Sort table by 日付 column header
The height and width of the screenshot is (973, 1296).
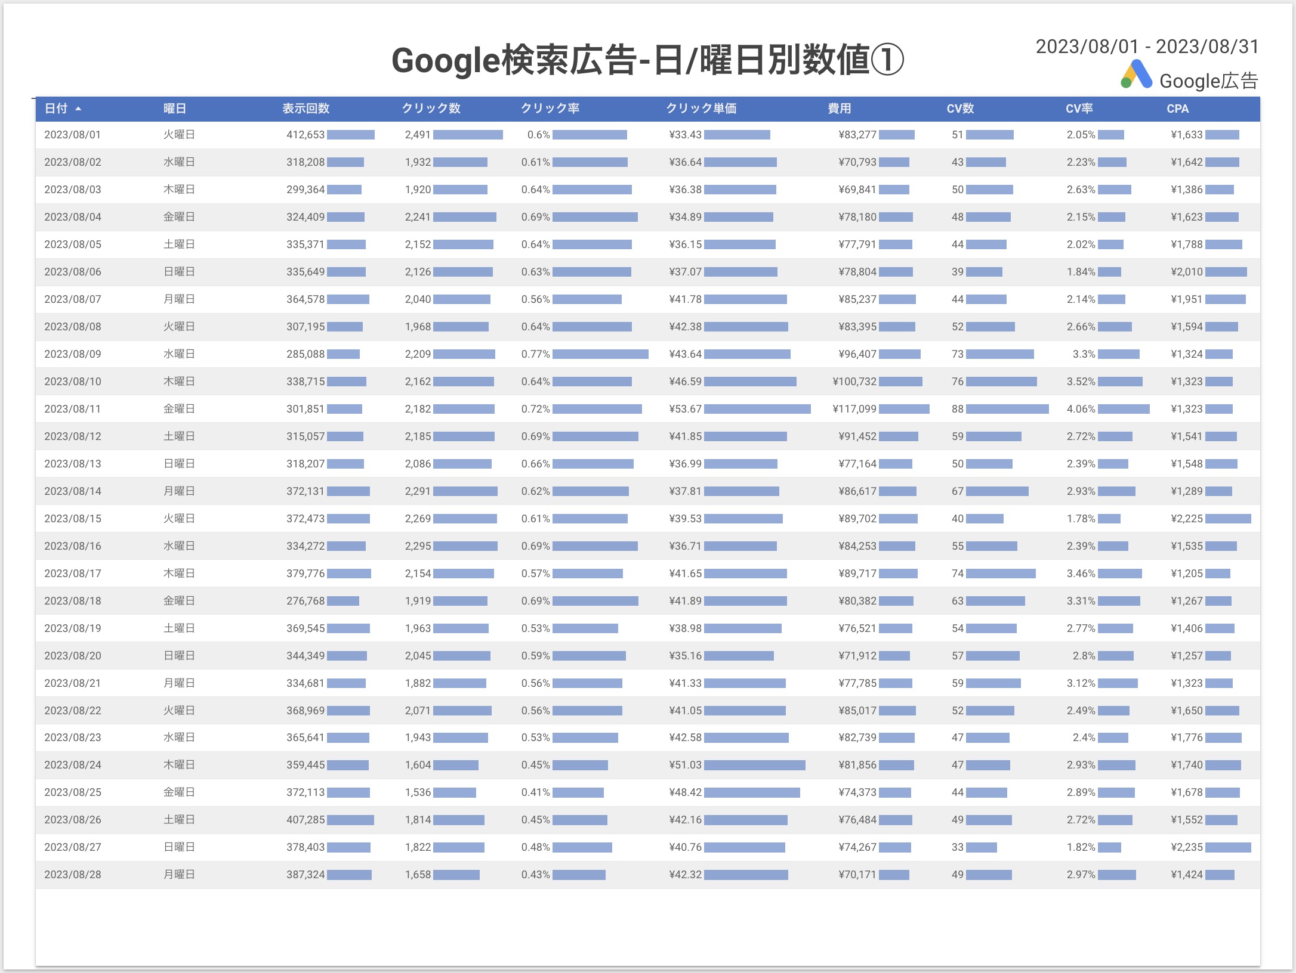click(x=56, y=109)
